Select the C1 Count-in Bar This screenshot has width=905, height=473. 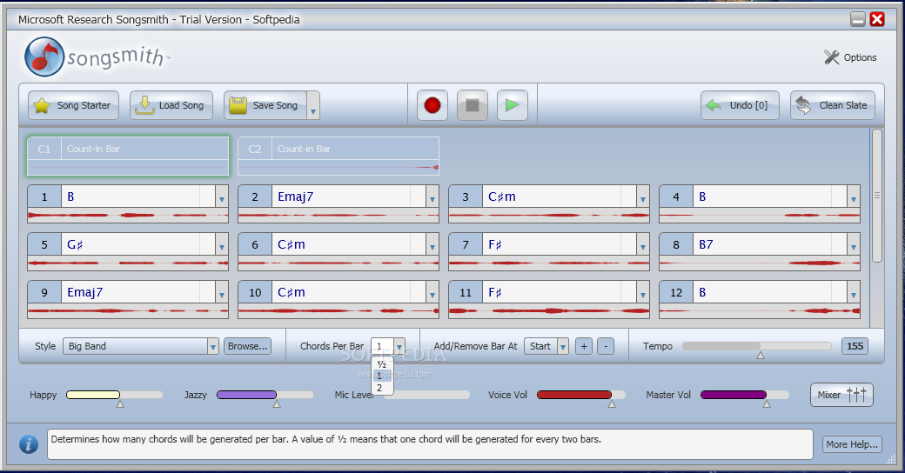pos(128,156)
